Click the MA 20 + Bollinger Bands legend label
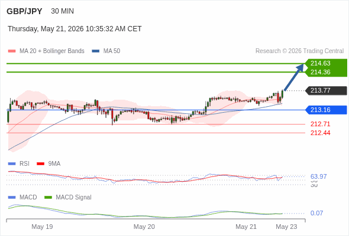The height and width of the screenshot is (236, 349). 52,51
